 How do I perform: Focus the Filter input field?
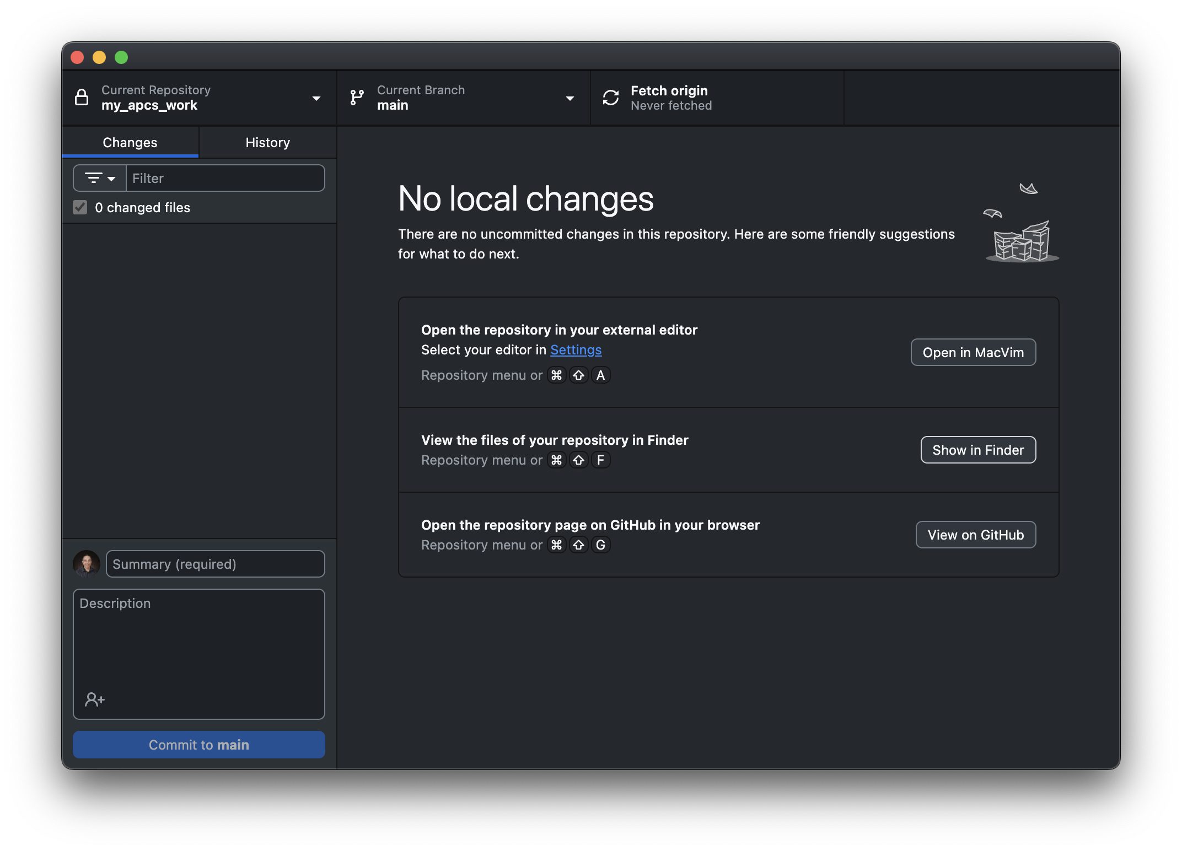[225, 178]
